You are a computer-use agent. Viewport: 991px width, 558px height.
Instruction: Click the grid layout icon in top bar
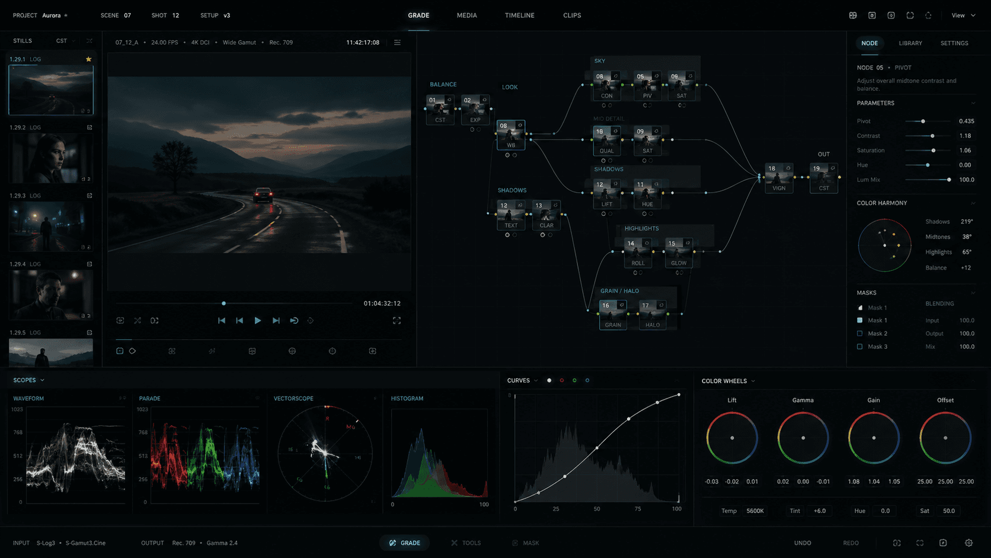853,15
